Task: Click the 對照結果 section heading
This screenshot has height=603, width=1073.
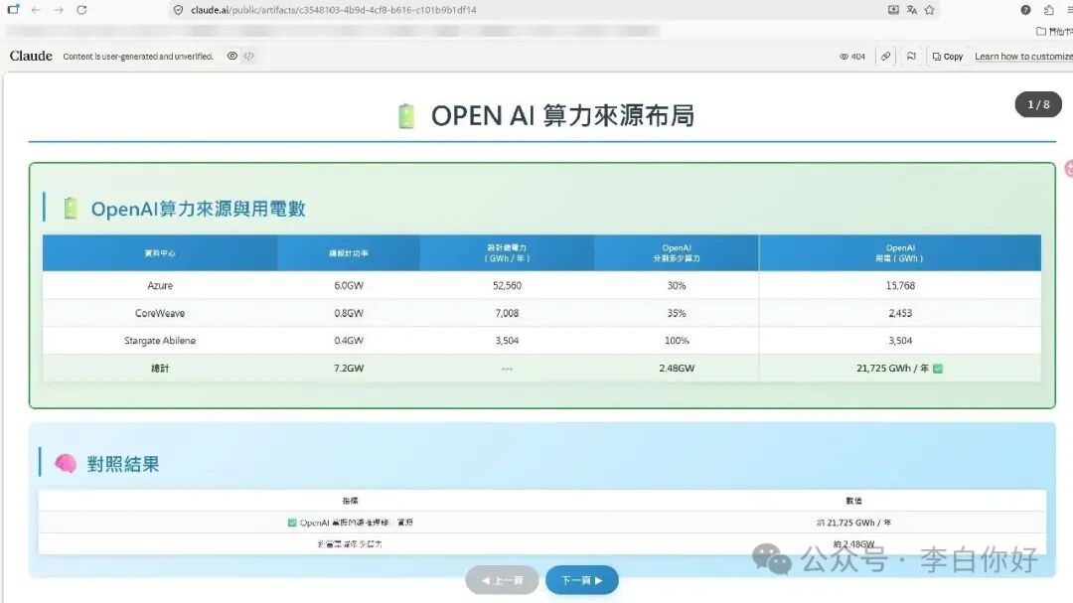Action: [x=123, y=464]
